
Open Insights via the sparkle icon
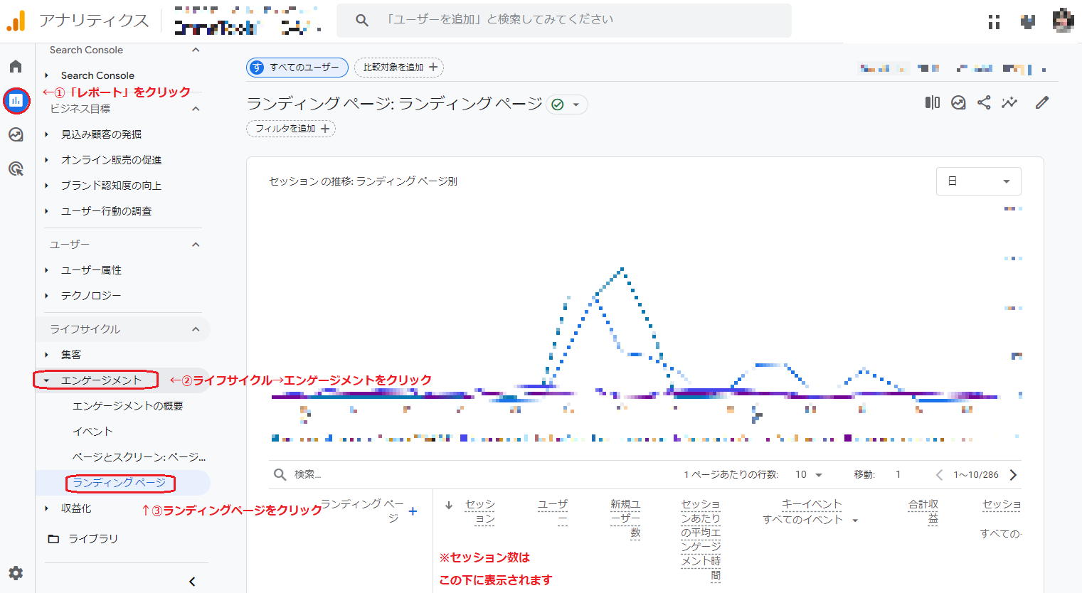(x=1009, y=102)
